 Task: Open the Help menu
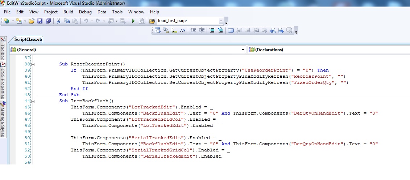pos(154,12)
